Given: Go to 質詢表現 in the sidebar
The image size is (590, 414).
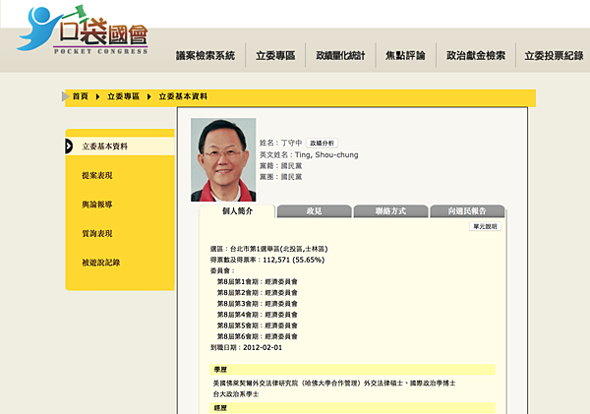Looking at the screenshot, I should (x=97, y=233).
